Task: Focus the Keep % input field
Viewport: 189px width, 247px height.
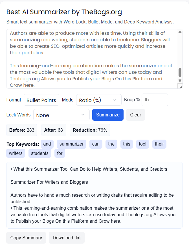Action: (155, 100)
